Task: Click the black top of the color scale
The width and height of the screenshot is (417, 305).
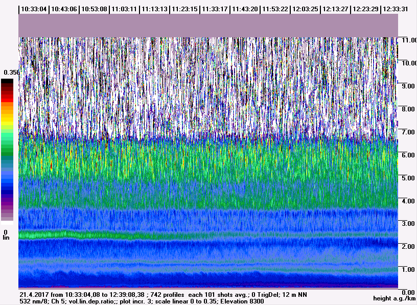Action: tap(7, 81)
